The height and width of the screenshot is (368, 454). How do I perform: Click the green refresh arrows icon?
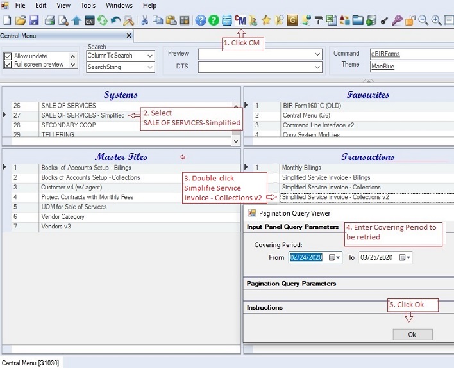(x=102, y=20)
